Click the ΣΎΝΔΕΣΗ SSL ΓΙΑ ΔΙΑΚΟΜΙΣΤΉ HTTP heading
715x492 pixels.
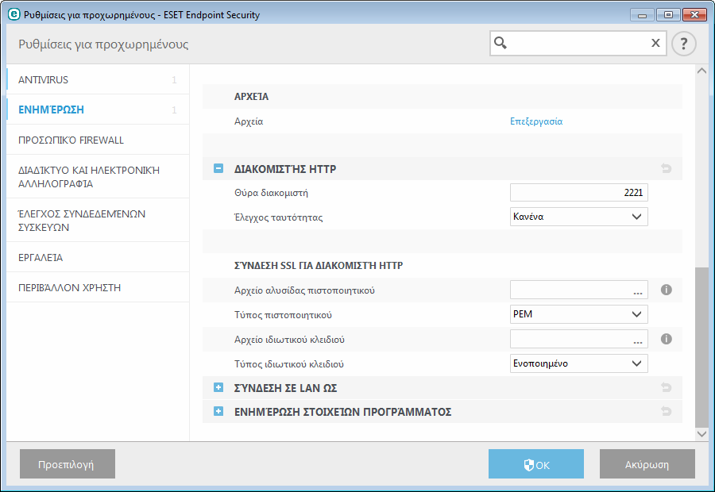coord(319,266)
